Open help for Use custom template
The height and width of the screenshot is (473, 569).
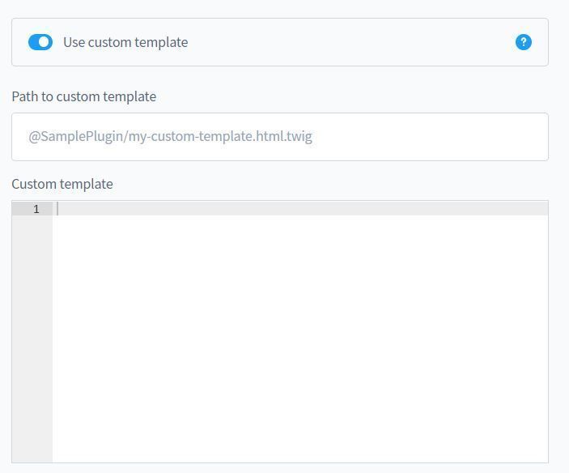coord(524,42)
